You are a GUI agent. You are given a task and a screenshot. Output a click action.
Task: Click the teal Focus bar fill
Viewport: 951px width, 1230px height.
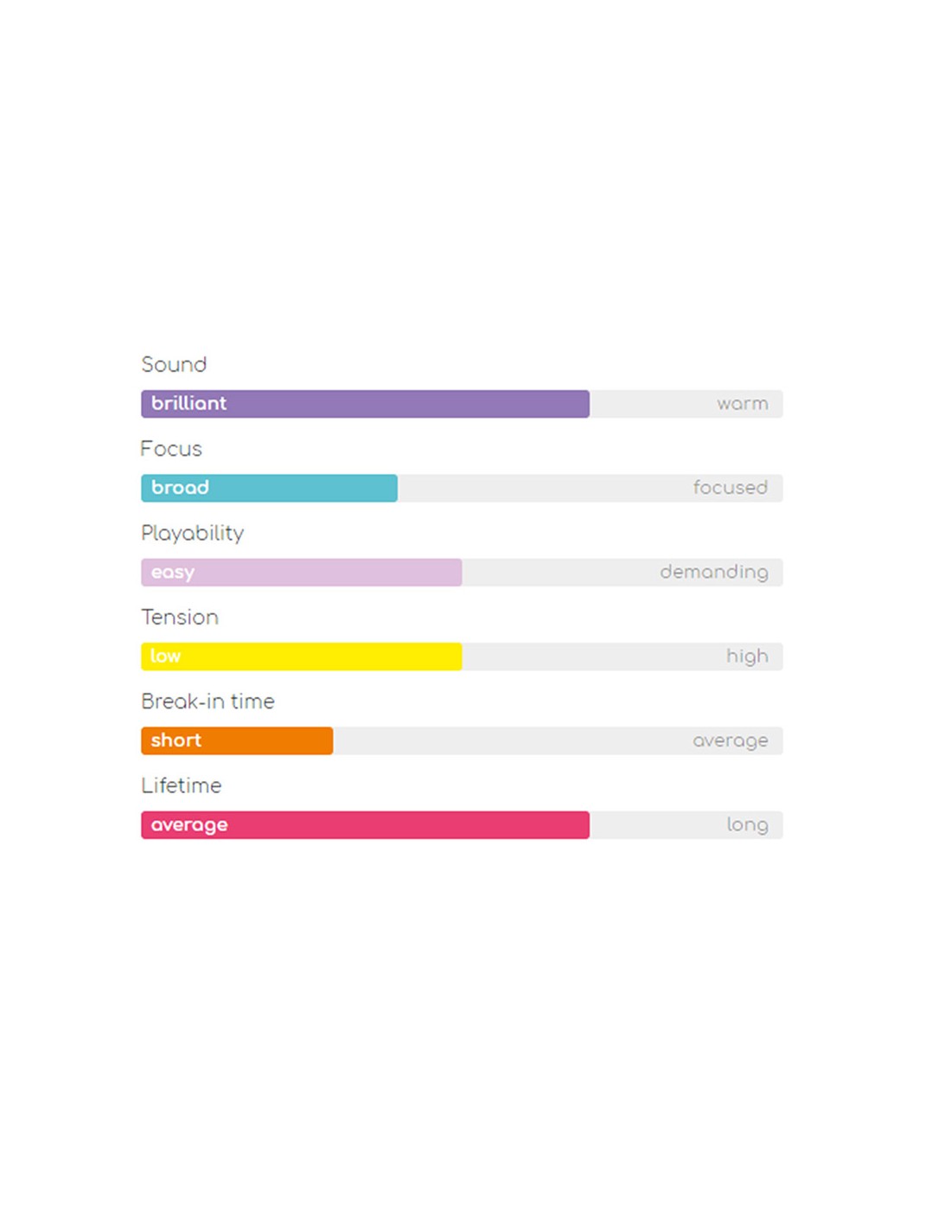pos(269,488)
